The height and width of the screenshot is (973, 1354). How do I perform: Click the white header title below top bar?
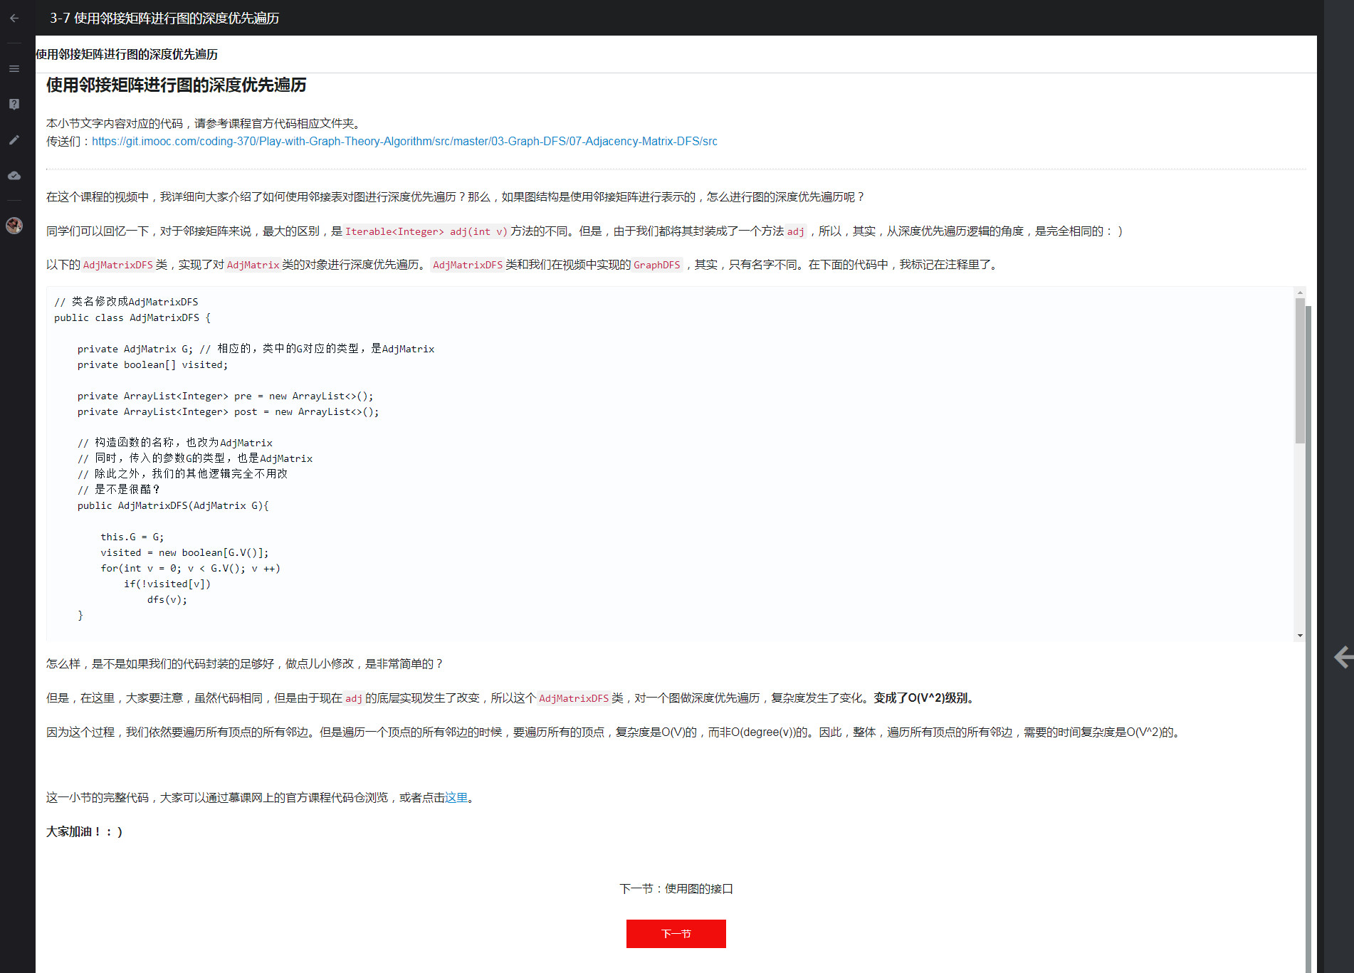point(127,54)
